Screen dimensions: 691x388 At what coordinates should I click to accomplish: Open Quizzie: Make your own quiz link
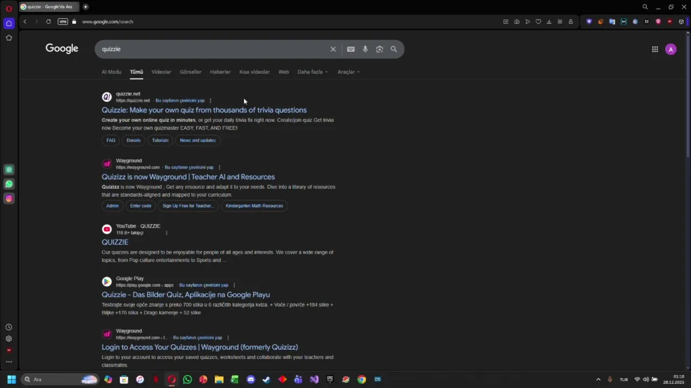204,110
